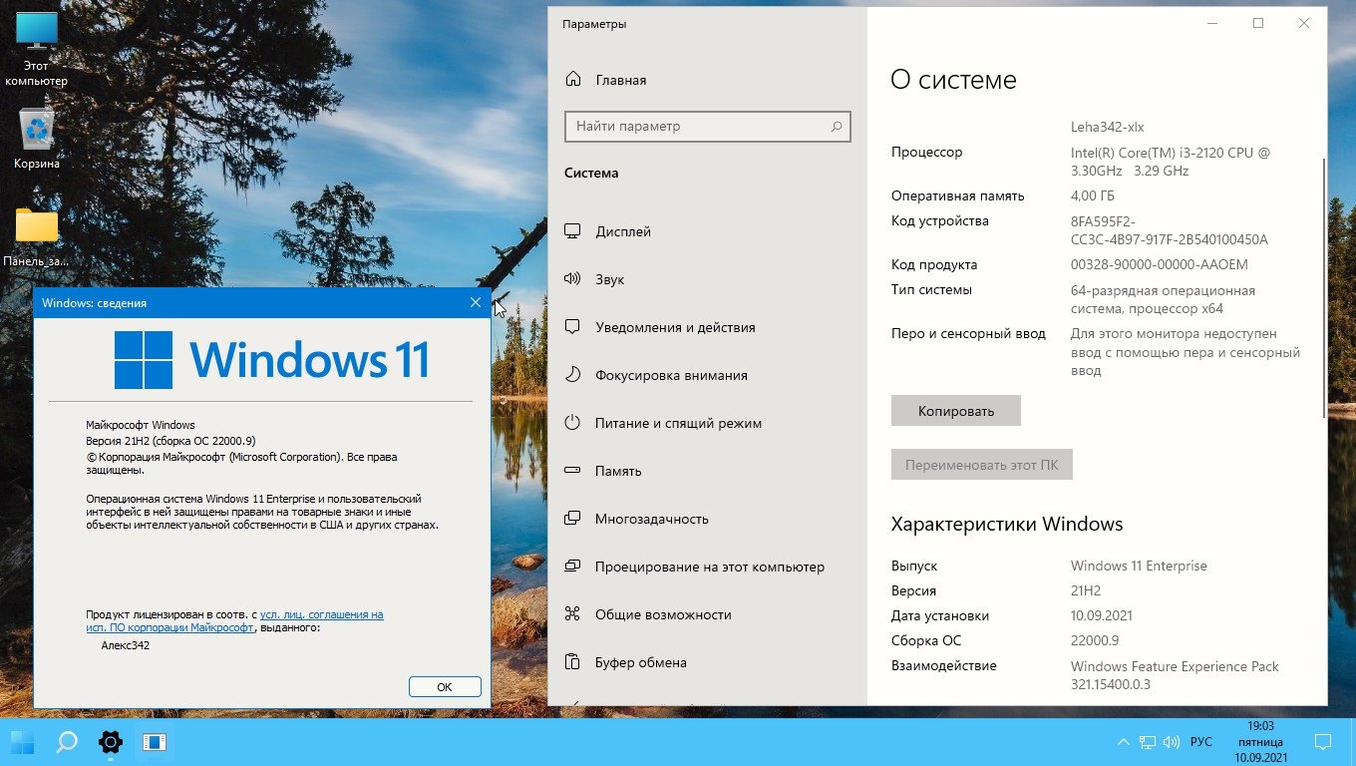This screenshot has width=1356, height=766.
Task: Click the Версия value 21H2 in Settings
Action: 1087,590
